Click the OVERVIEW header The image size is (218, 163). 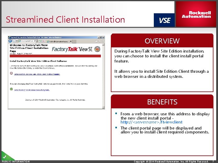162,41
